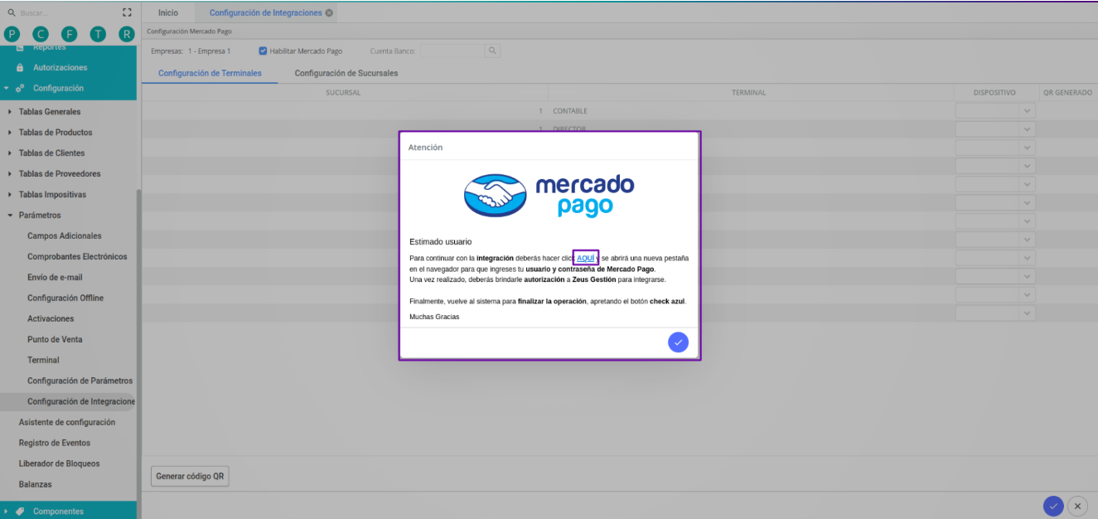Image resolution: width=1098 pixels, height=519 pixels.
Task: Open Autorizaciones with the lock icon
Action: [x=19, y=67]
